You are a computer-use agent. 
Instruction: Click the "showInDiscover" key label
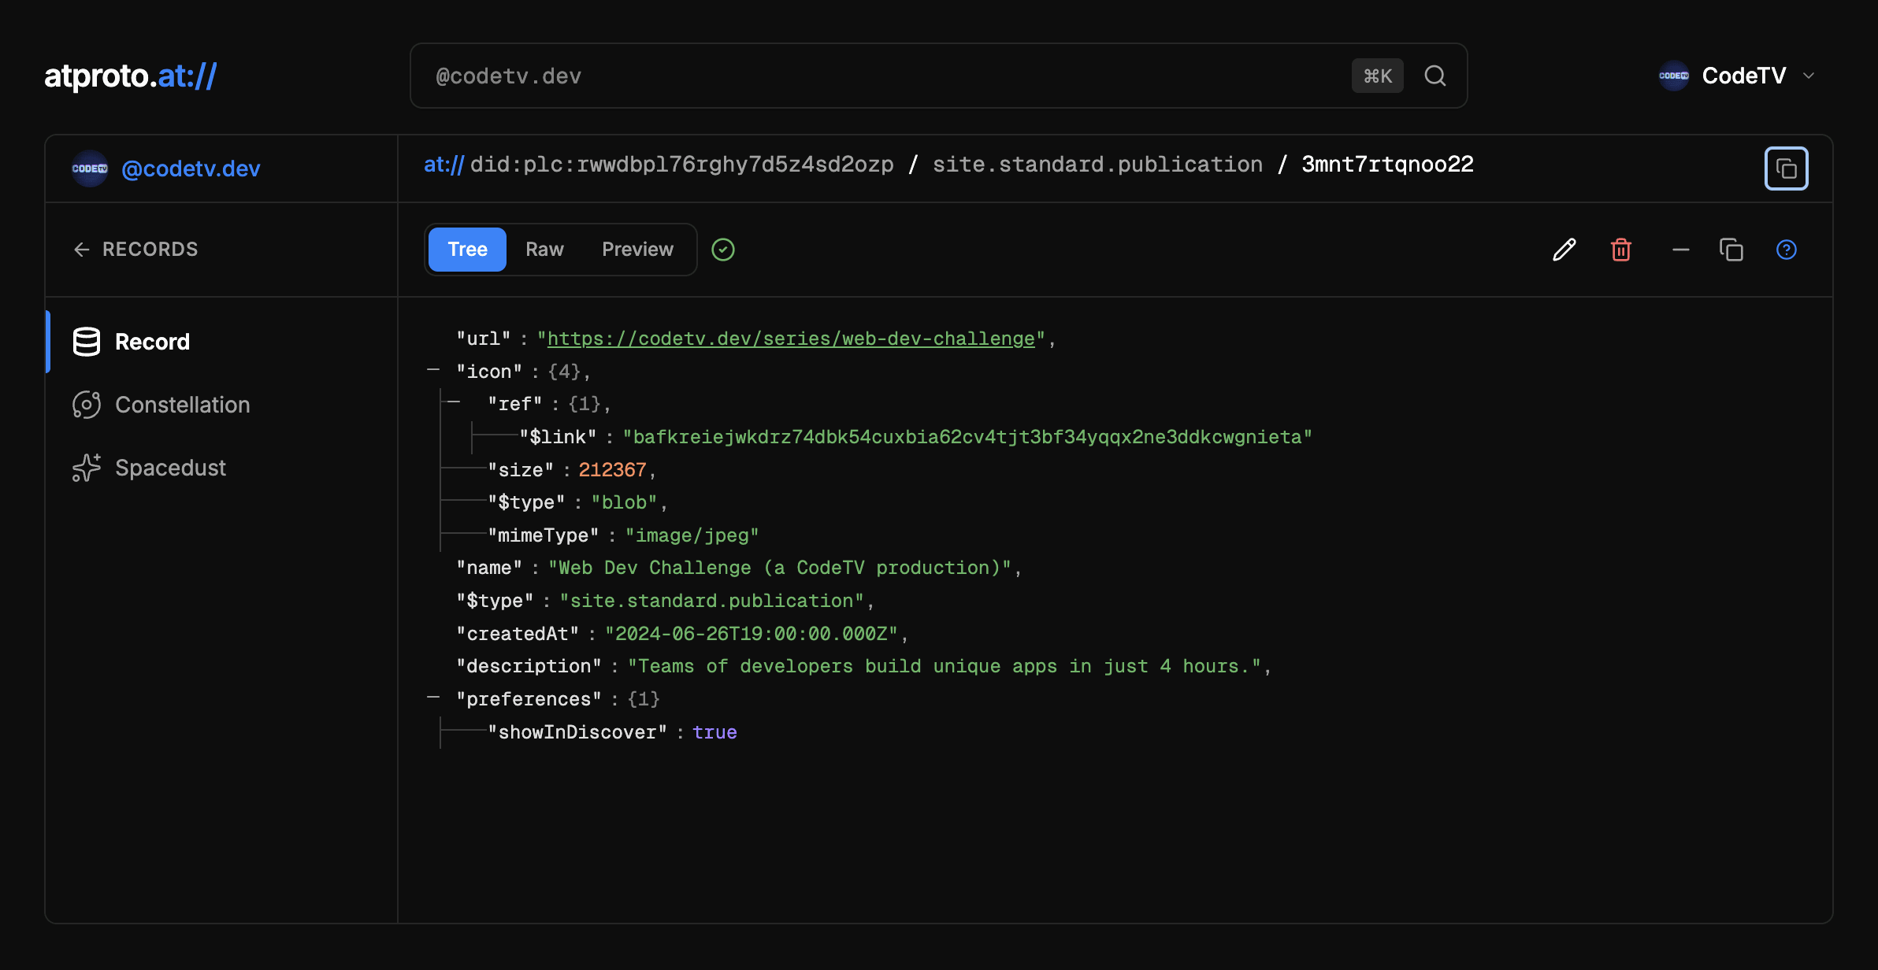tap(577, 732)
